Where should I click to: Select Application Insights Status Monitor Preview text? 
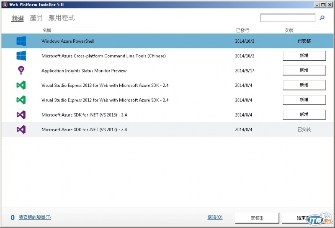pos(84,70)
